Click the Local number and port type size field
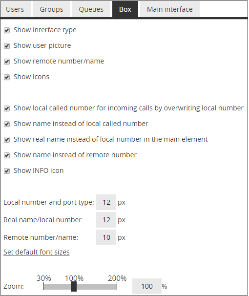 [106, 202]
